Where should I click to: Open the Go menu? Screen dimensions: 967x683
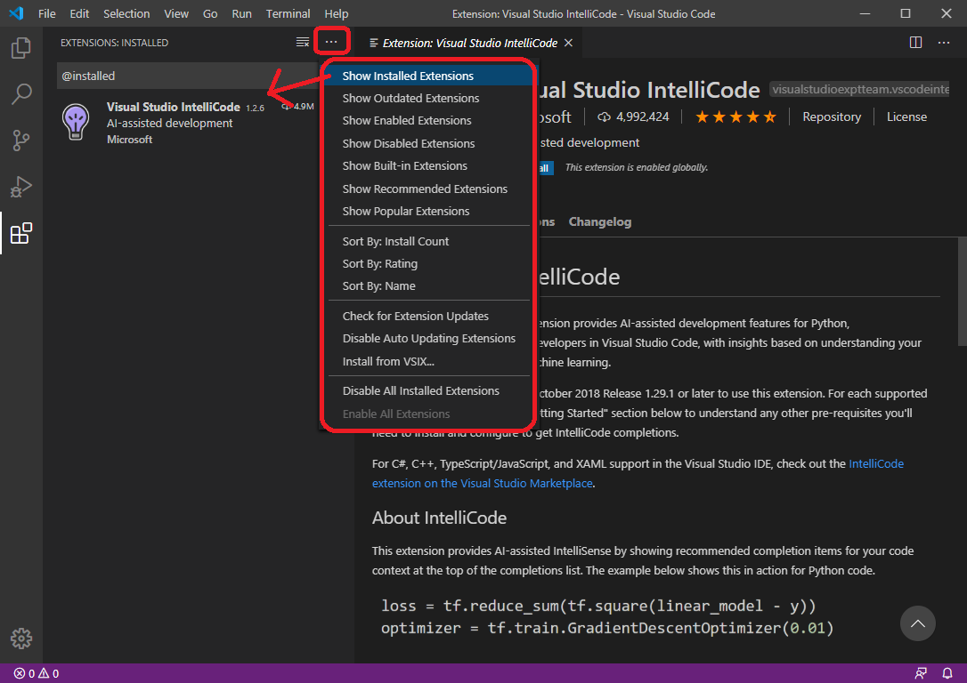click(210, 13)
